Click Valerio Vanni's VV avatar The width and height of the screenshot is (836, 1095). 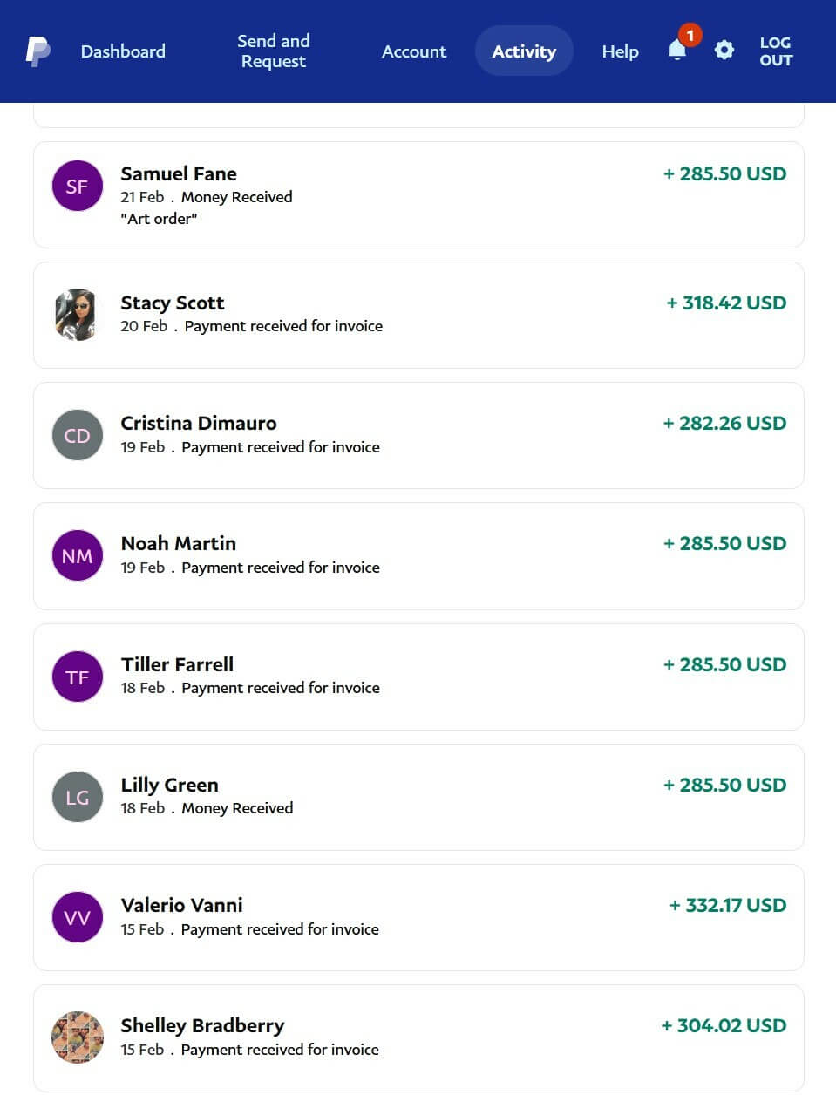(78, 917)
